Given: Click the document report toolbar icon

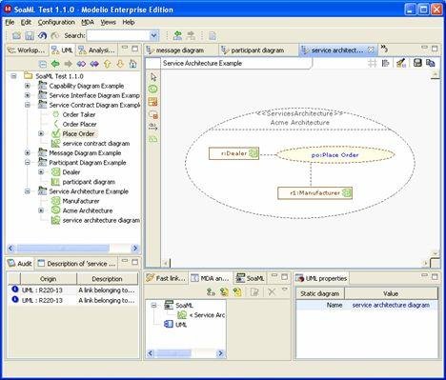Looking at the screenshot, I should click(213, 36).
